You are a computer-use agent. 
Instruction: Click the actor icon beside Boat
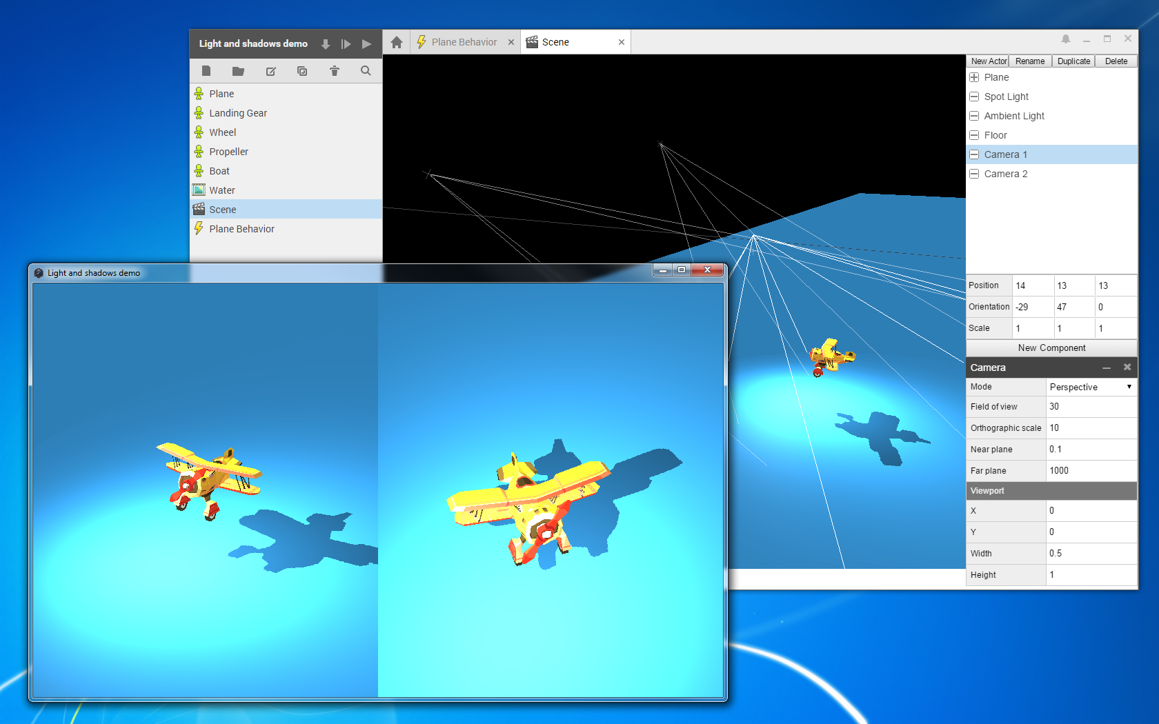click(x=199, y=171)
